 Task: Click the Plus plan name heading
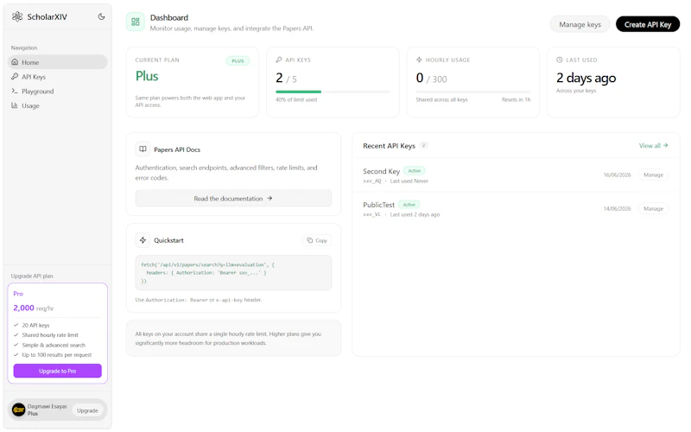click(147, 76)
